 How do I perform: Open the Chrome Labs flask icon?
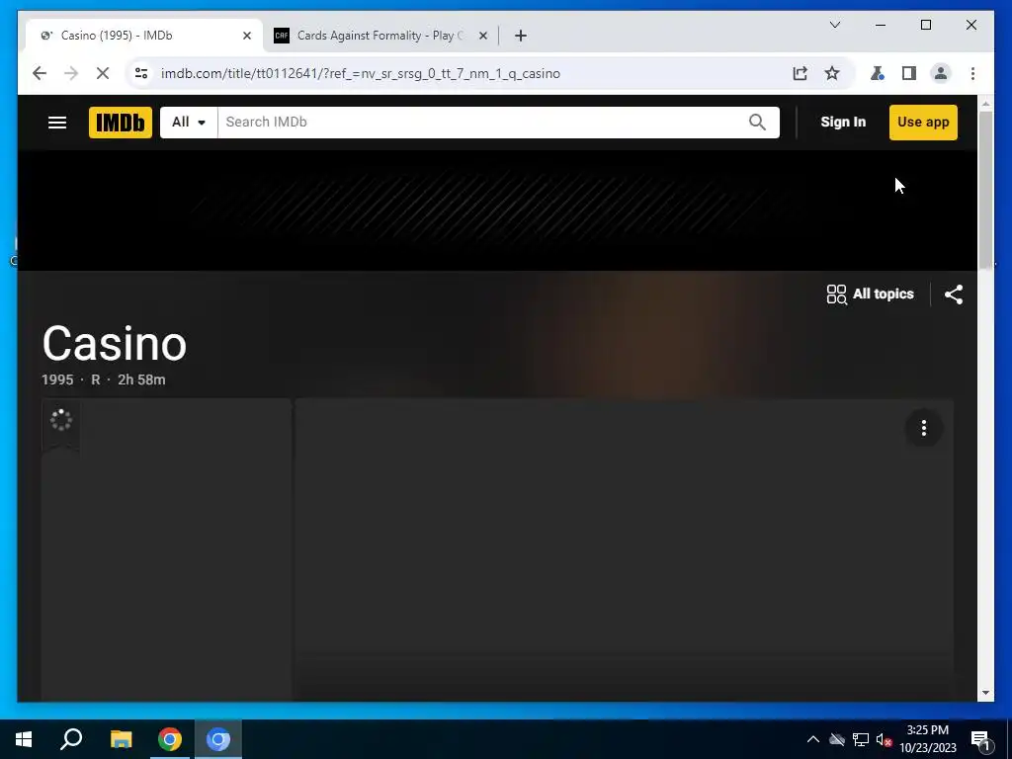pos(877,73)
